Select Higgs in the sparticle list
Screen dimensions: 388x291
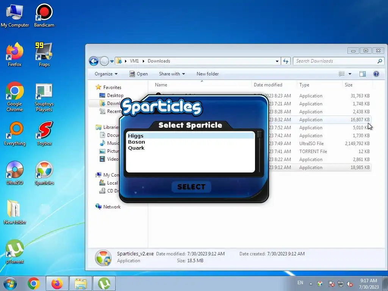(190, 136)
